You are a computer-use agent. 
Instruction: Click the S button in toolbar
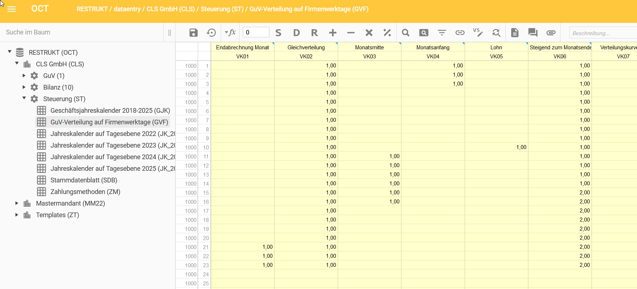278,33
